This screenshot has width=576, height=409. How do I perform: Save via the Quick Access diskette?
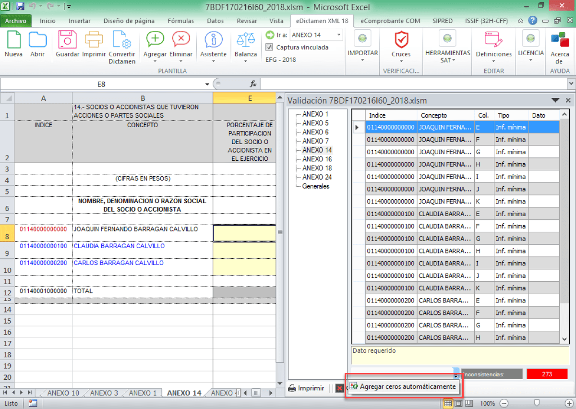20,7
